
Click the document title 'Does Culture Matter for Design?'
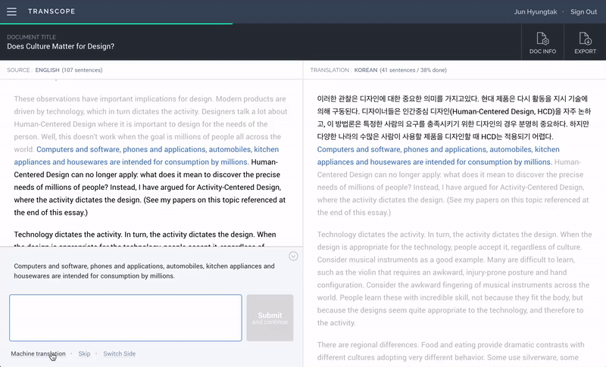pos(61,46)
